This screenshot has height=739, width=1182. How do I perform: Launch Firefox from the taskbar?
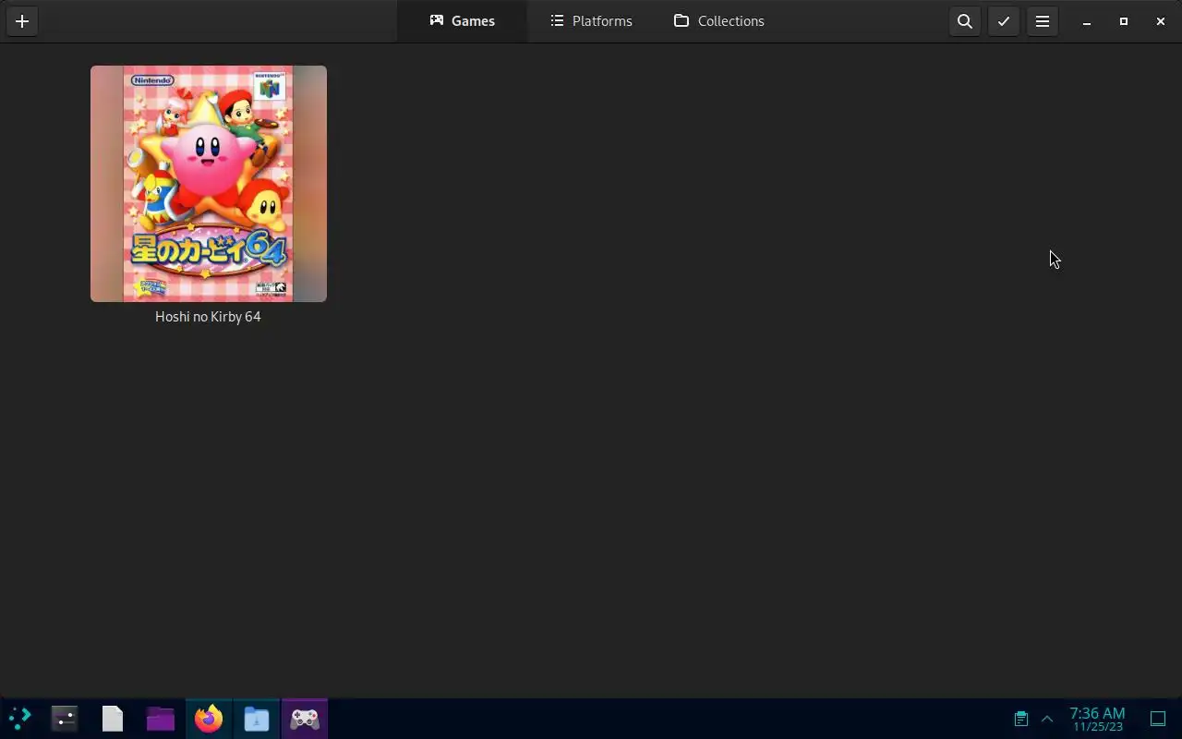[209, 719]
